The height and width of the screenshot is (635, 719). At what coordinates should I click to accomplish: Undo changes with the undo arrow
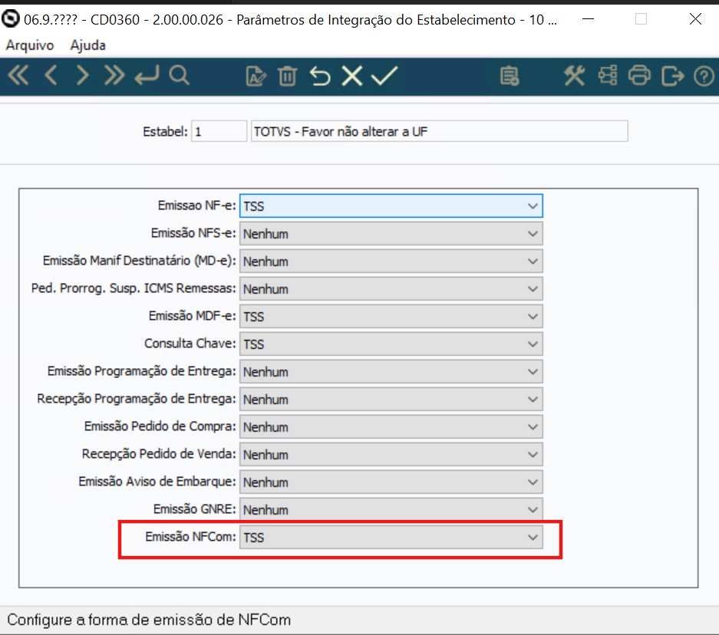coord(320,76)
